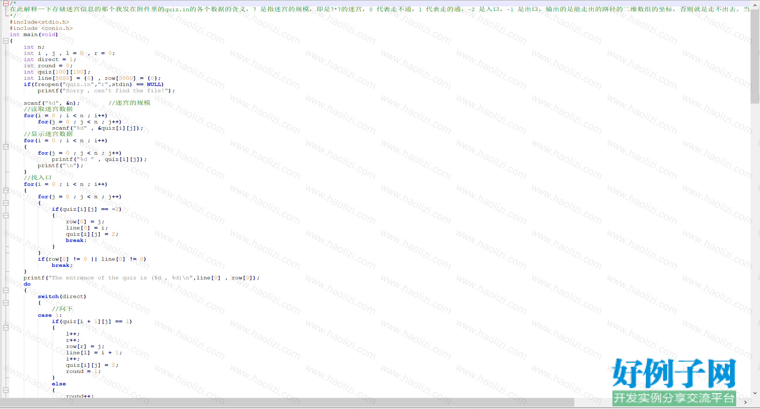Click the vertical scrollbar down arrow
The height and width of the screenshot is (409, 760).
[755, 393]
